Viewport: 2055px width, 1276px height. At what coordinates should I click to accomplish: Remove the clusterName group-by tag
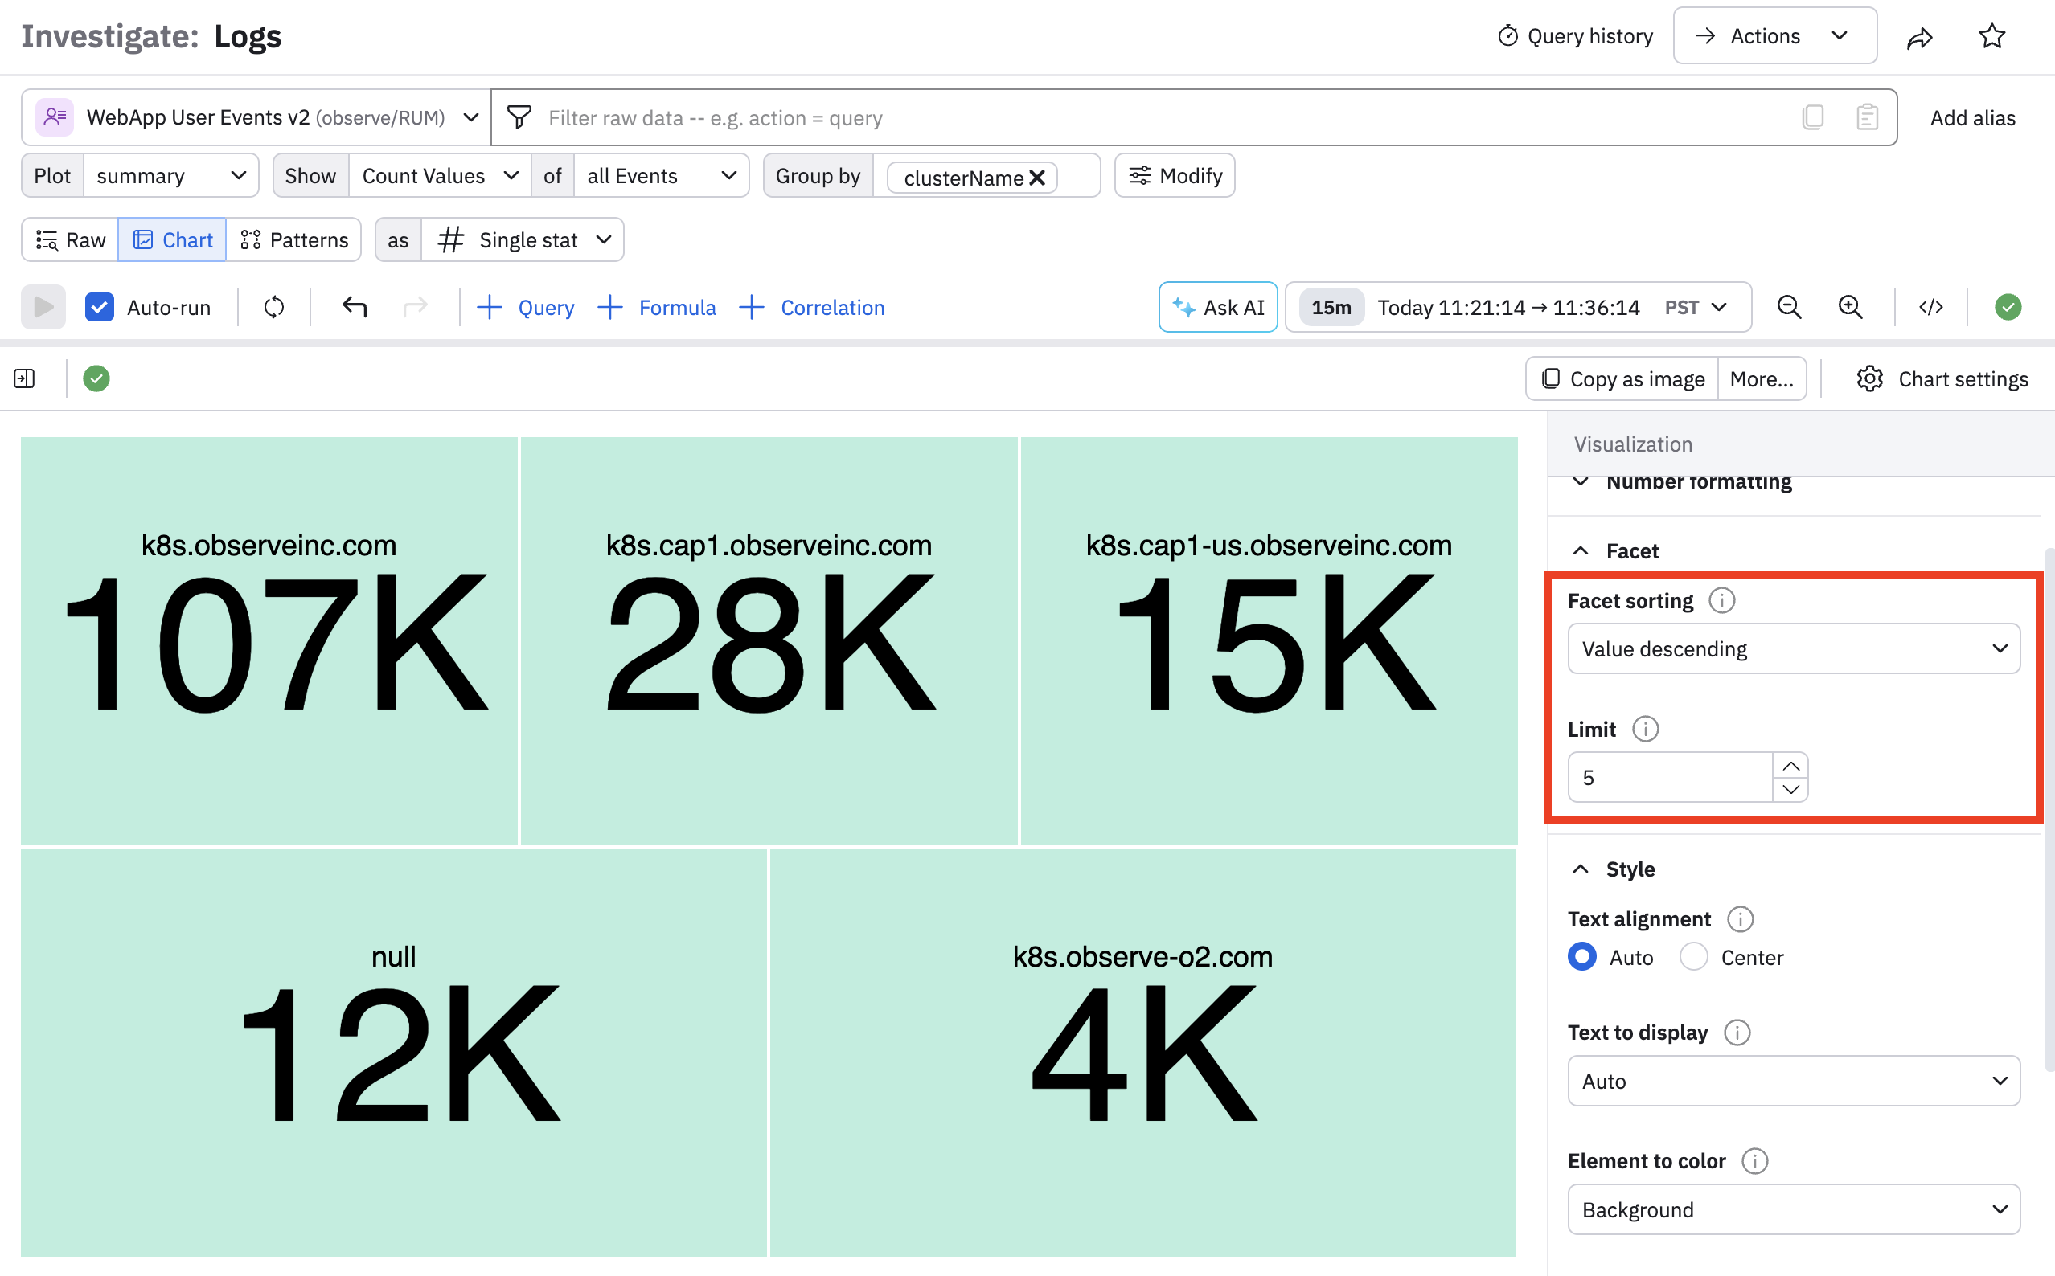click(x=1038, y=178)
